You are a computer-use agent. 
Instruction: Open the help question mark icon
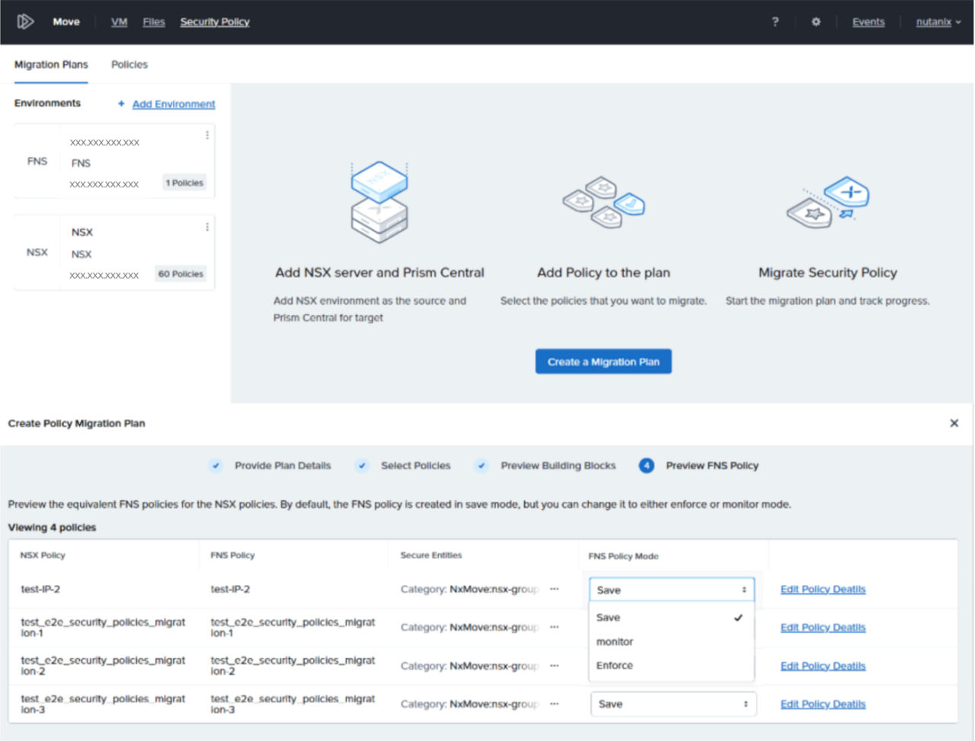[x=775, y=22]
